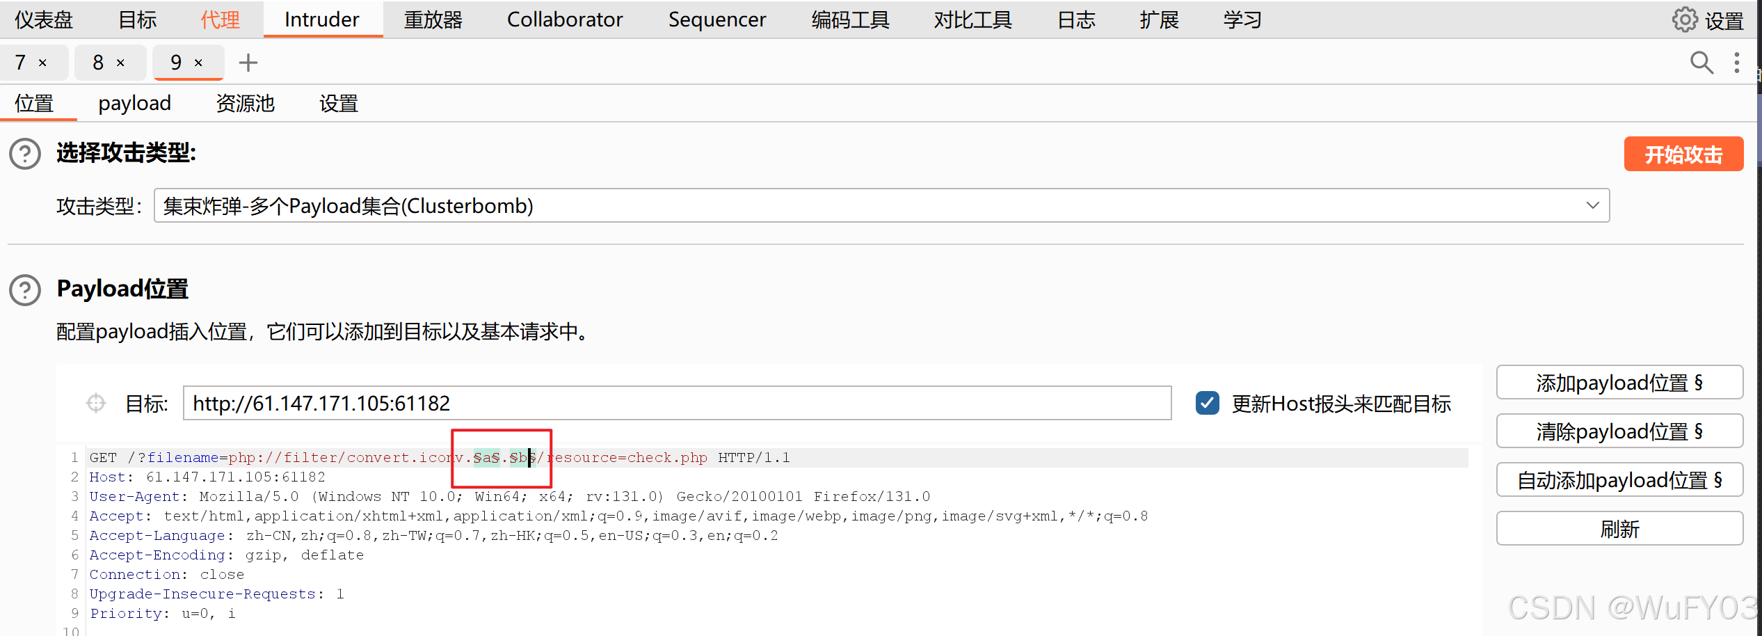Open settings via the gear icon
1762x636 pixels.
point(1684,19)
